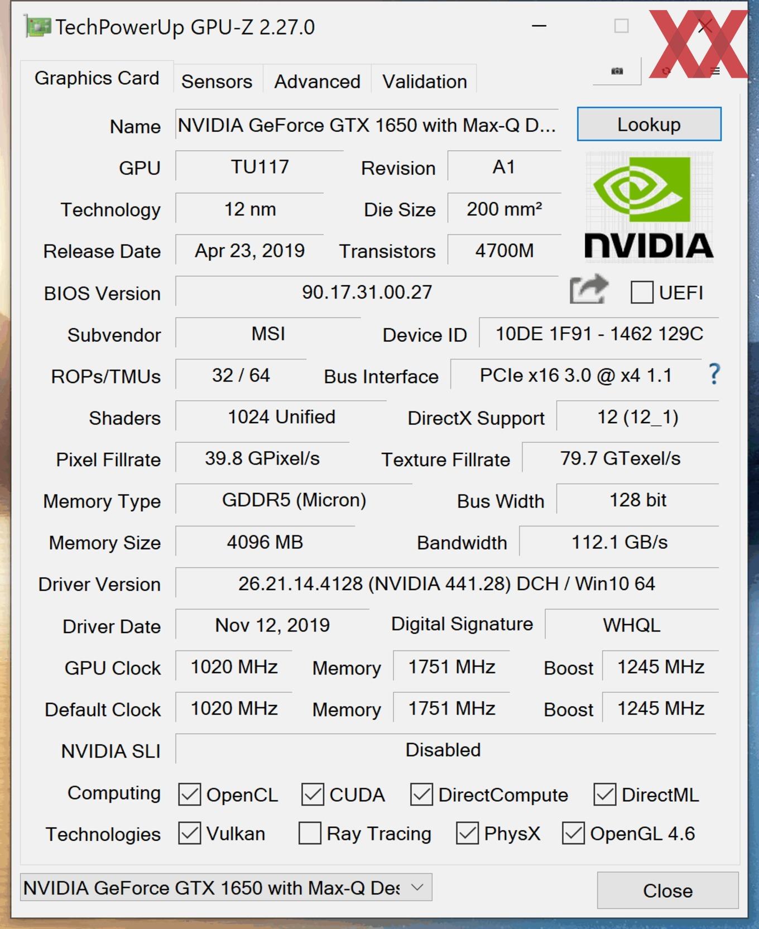The image size is (759, 929).
Task: Click the refresh icon in toolbar
Action: [x=666, y=71]
